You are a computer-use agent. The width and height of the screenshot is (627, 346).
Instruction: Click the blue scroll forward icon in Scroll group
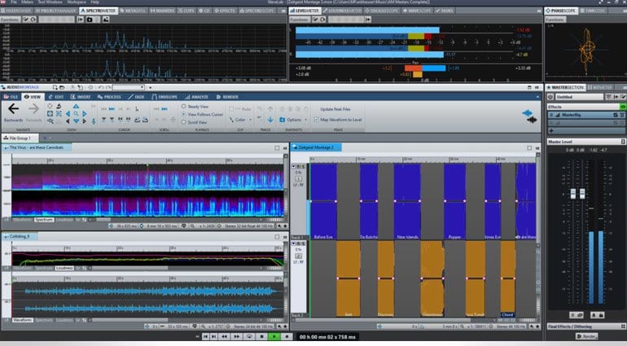pos(164,109)
